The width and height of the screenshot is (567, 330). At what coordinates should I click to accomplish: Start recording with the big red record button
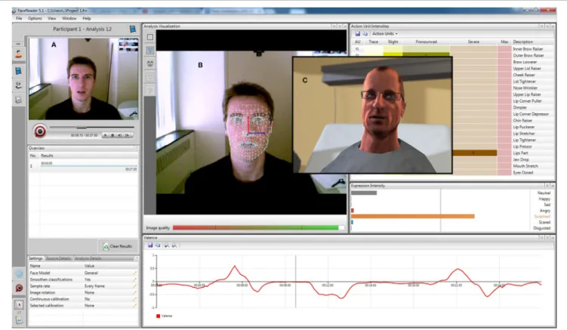40,131
